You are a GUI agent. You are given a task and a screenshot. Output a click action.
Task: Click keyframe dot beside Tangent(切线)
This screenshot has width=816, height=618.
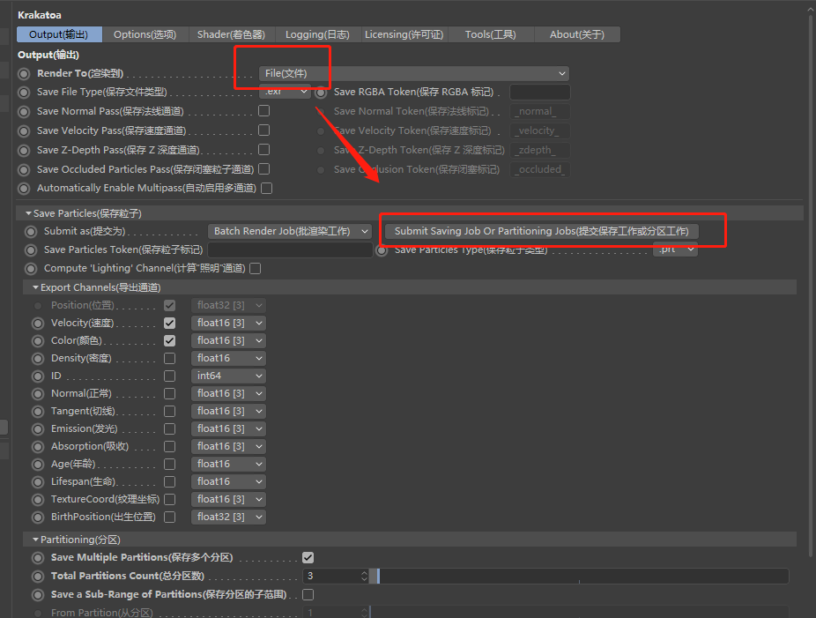click(x=38, y=412)
